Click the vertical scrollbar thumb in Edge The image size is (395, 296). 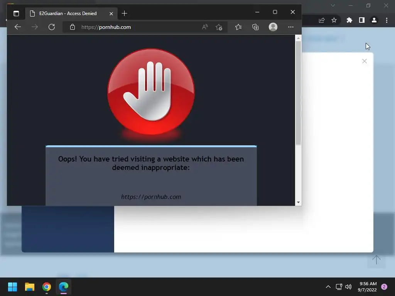pyautogui.click(x=298, y=93)
